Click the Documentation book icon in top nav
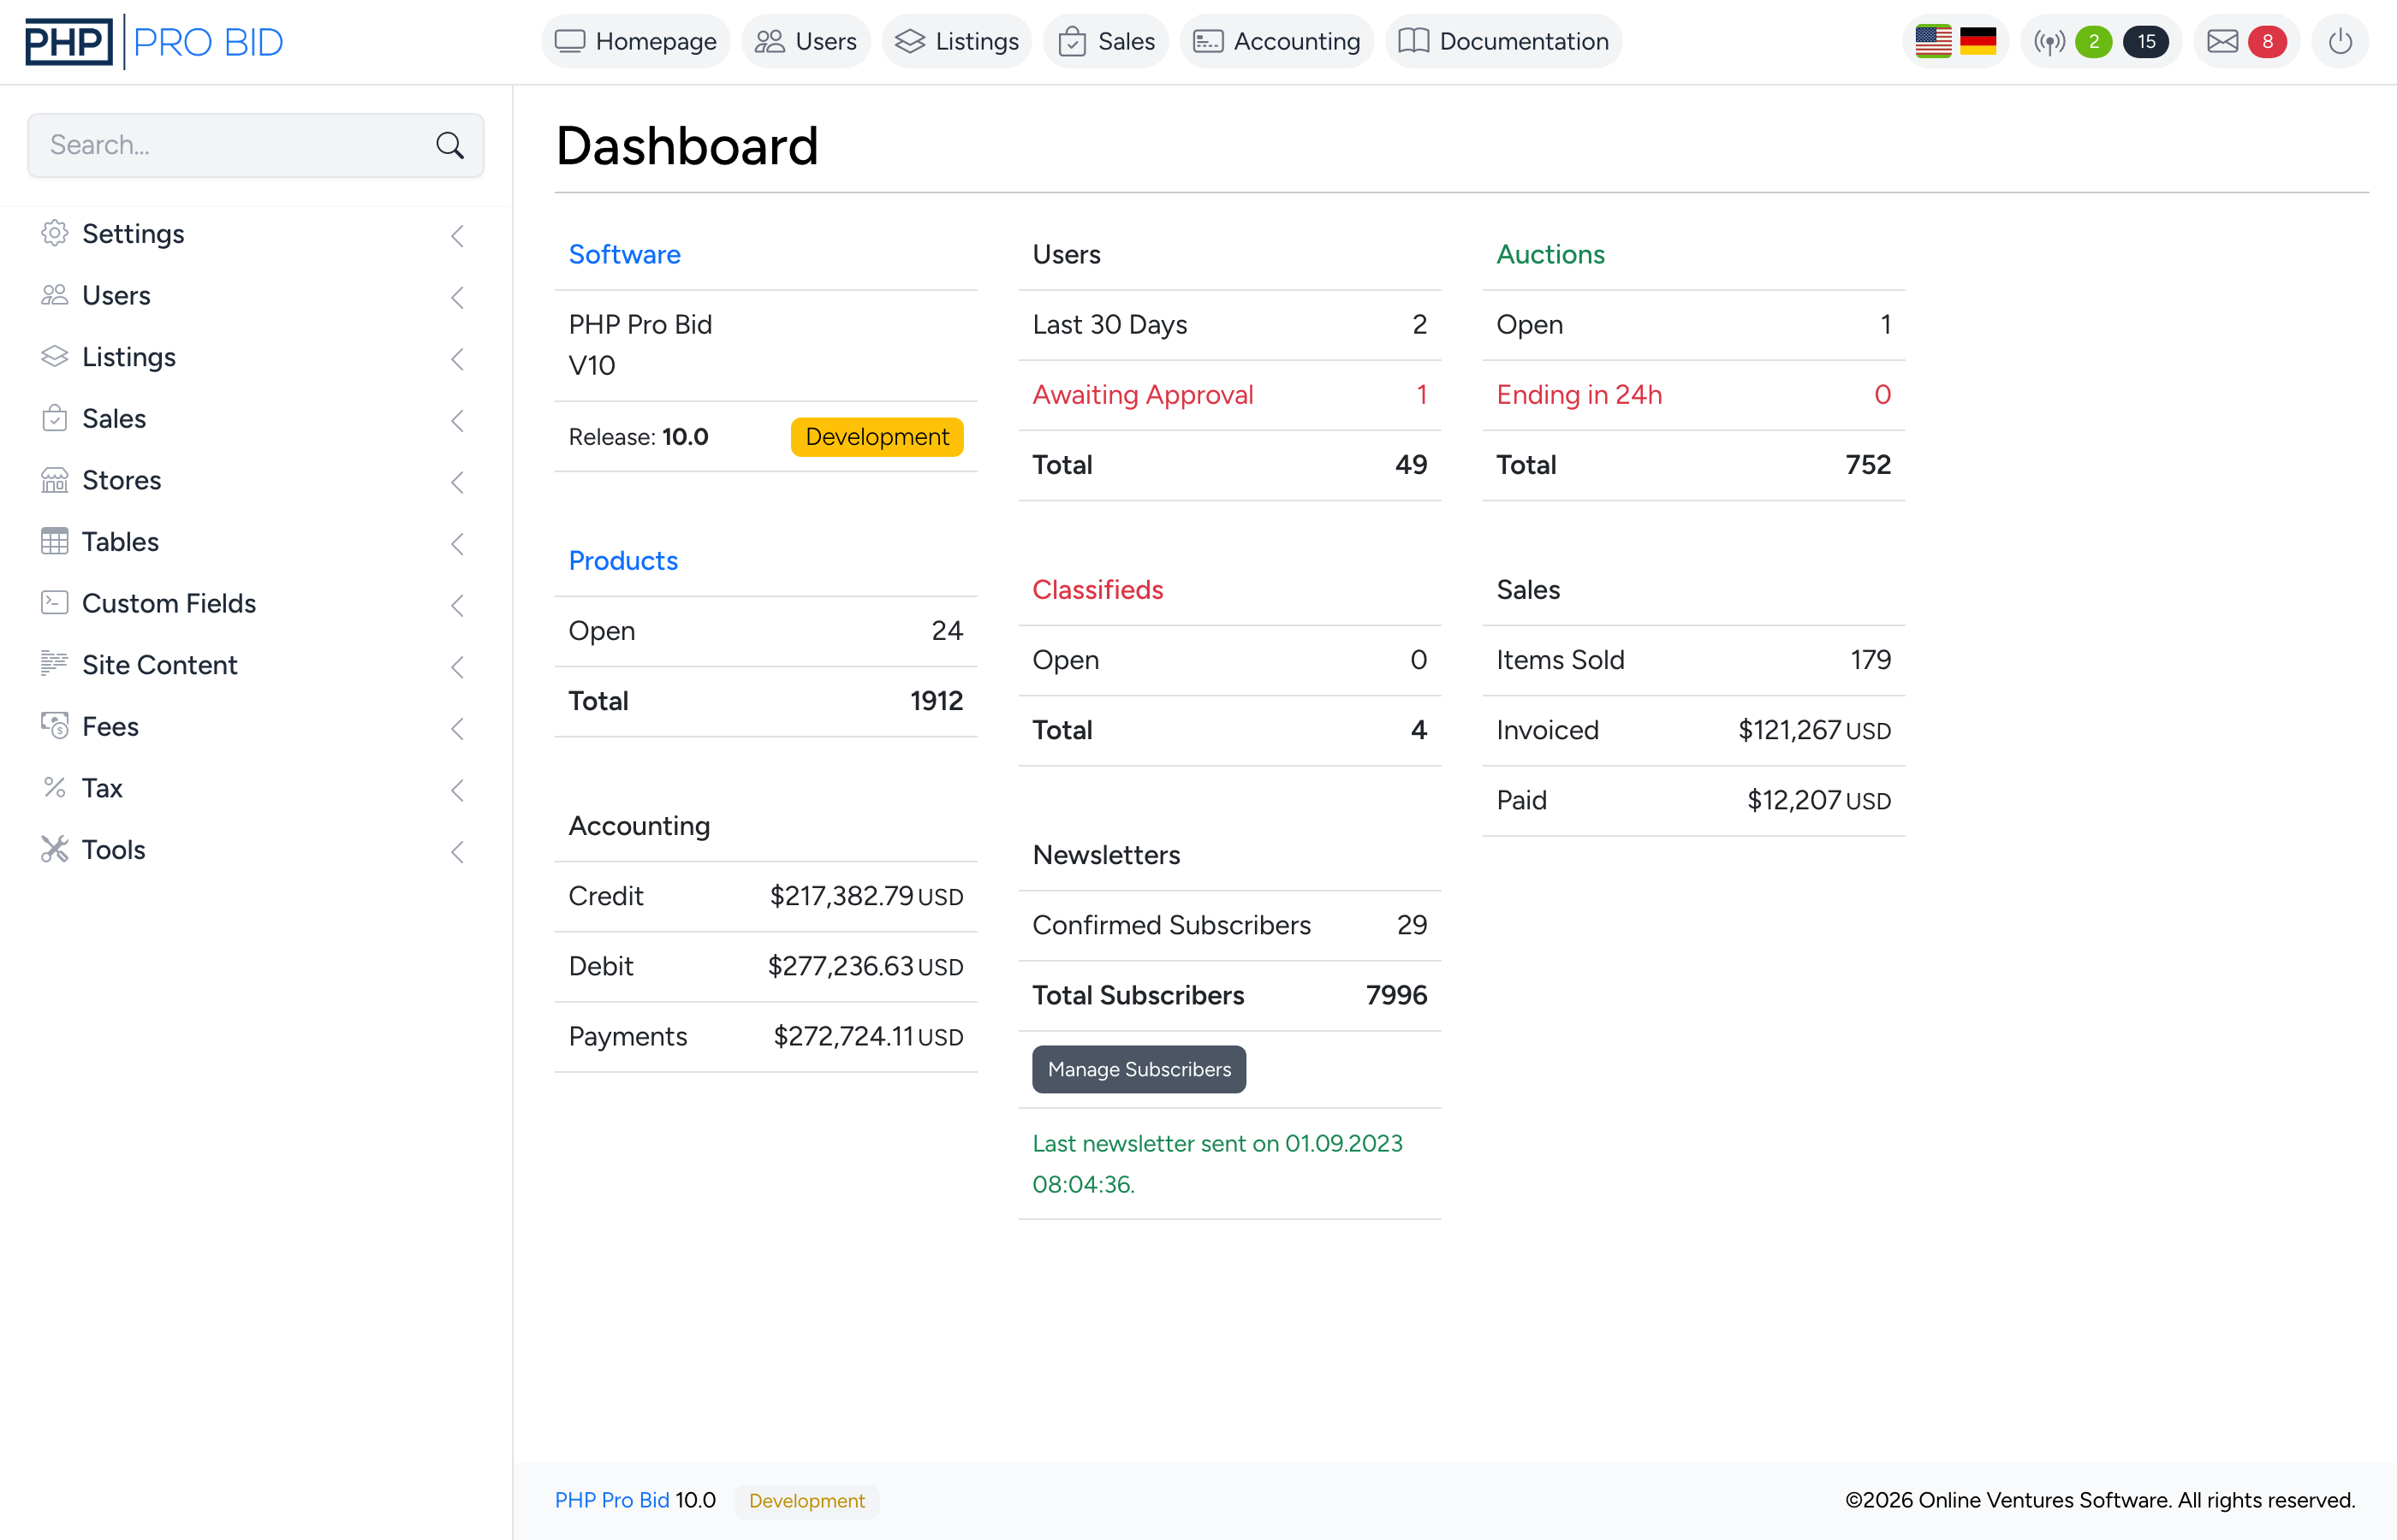 pos(1413,41)
